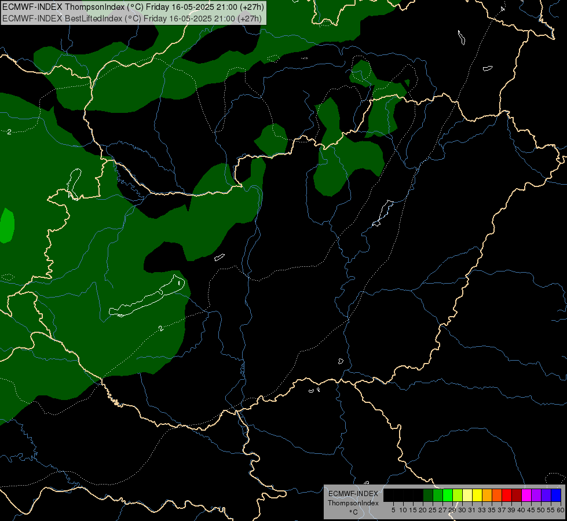The image size is (567, 521).
Task: Click the legend scale value 37
Action: pyautogui.click(x=502, y=510)
